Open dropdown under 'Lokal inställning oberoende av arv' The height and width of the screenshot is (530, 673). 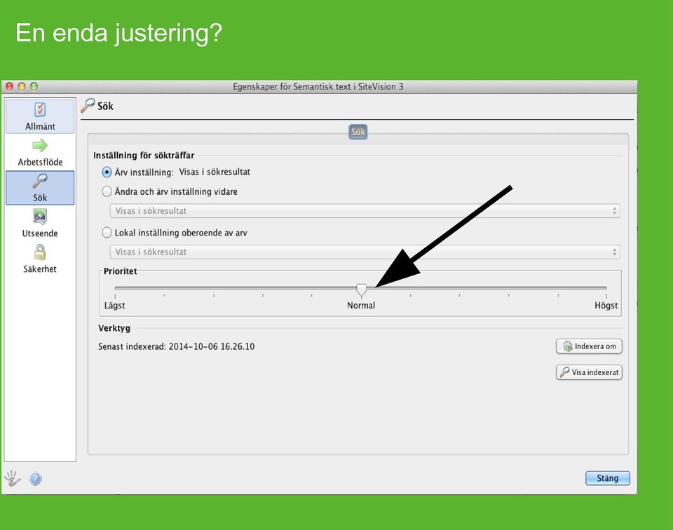365,252
